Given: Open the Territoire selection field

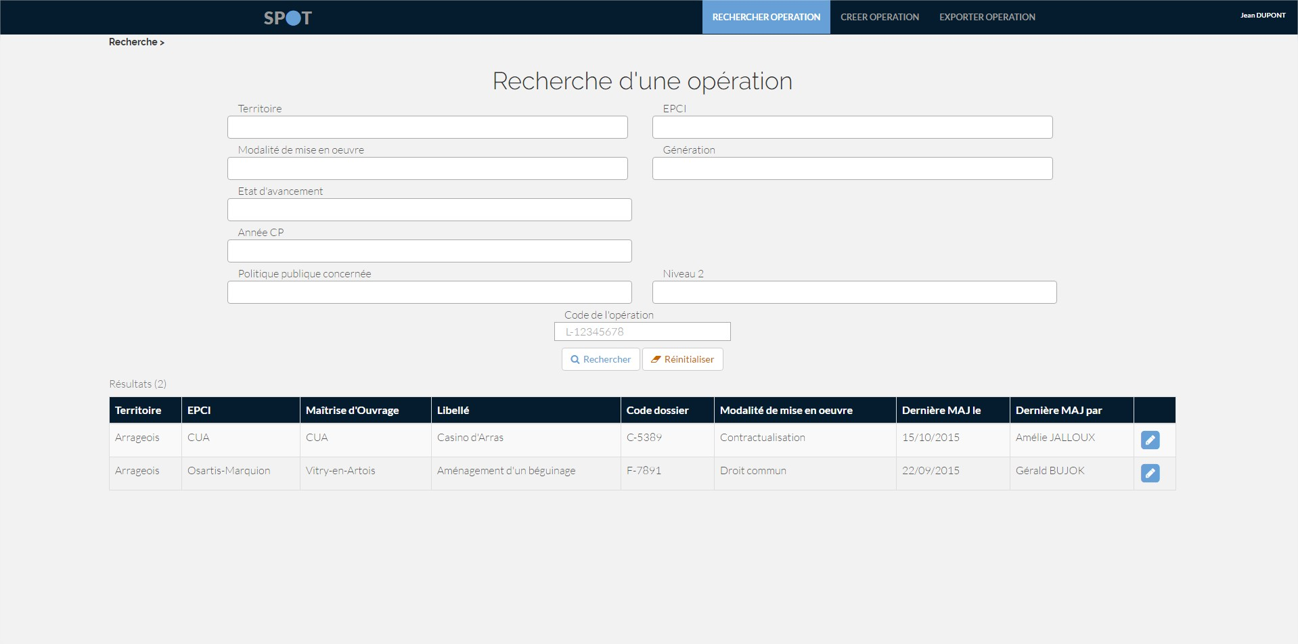Looking at the screenshot, I should 427,127.
